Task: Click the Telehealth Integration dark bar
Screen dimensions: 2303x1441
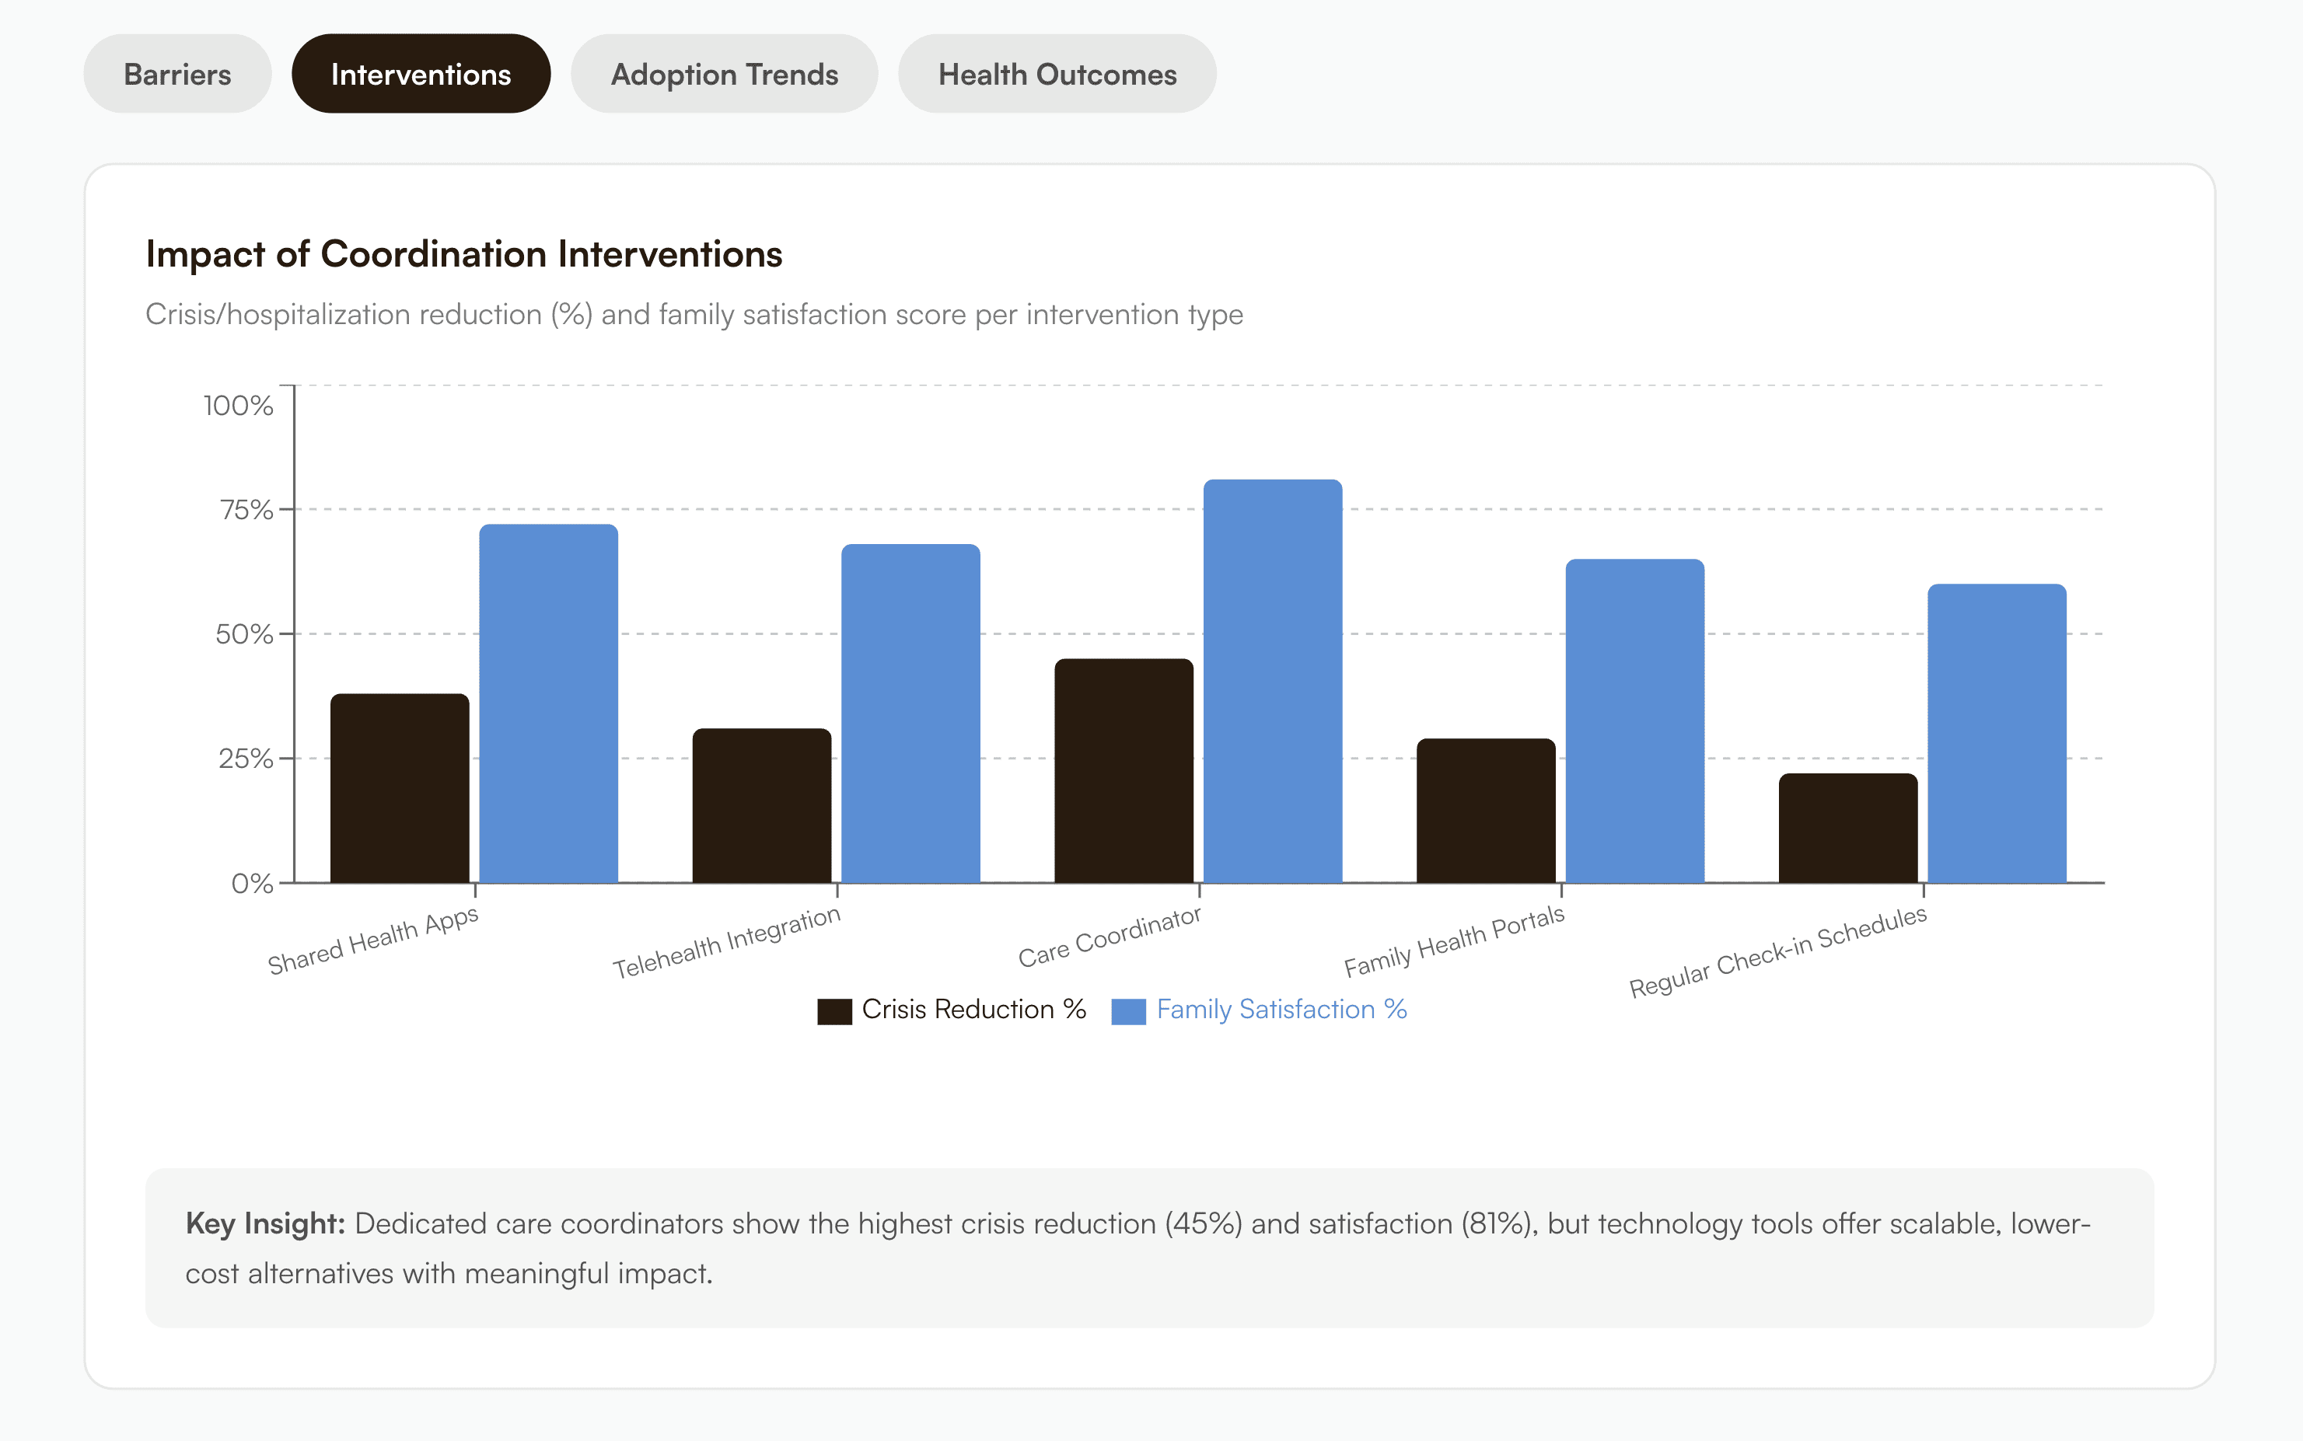Action: pos(762,805)
